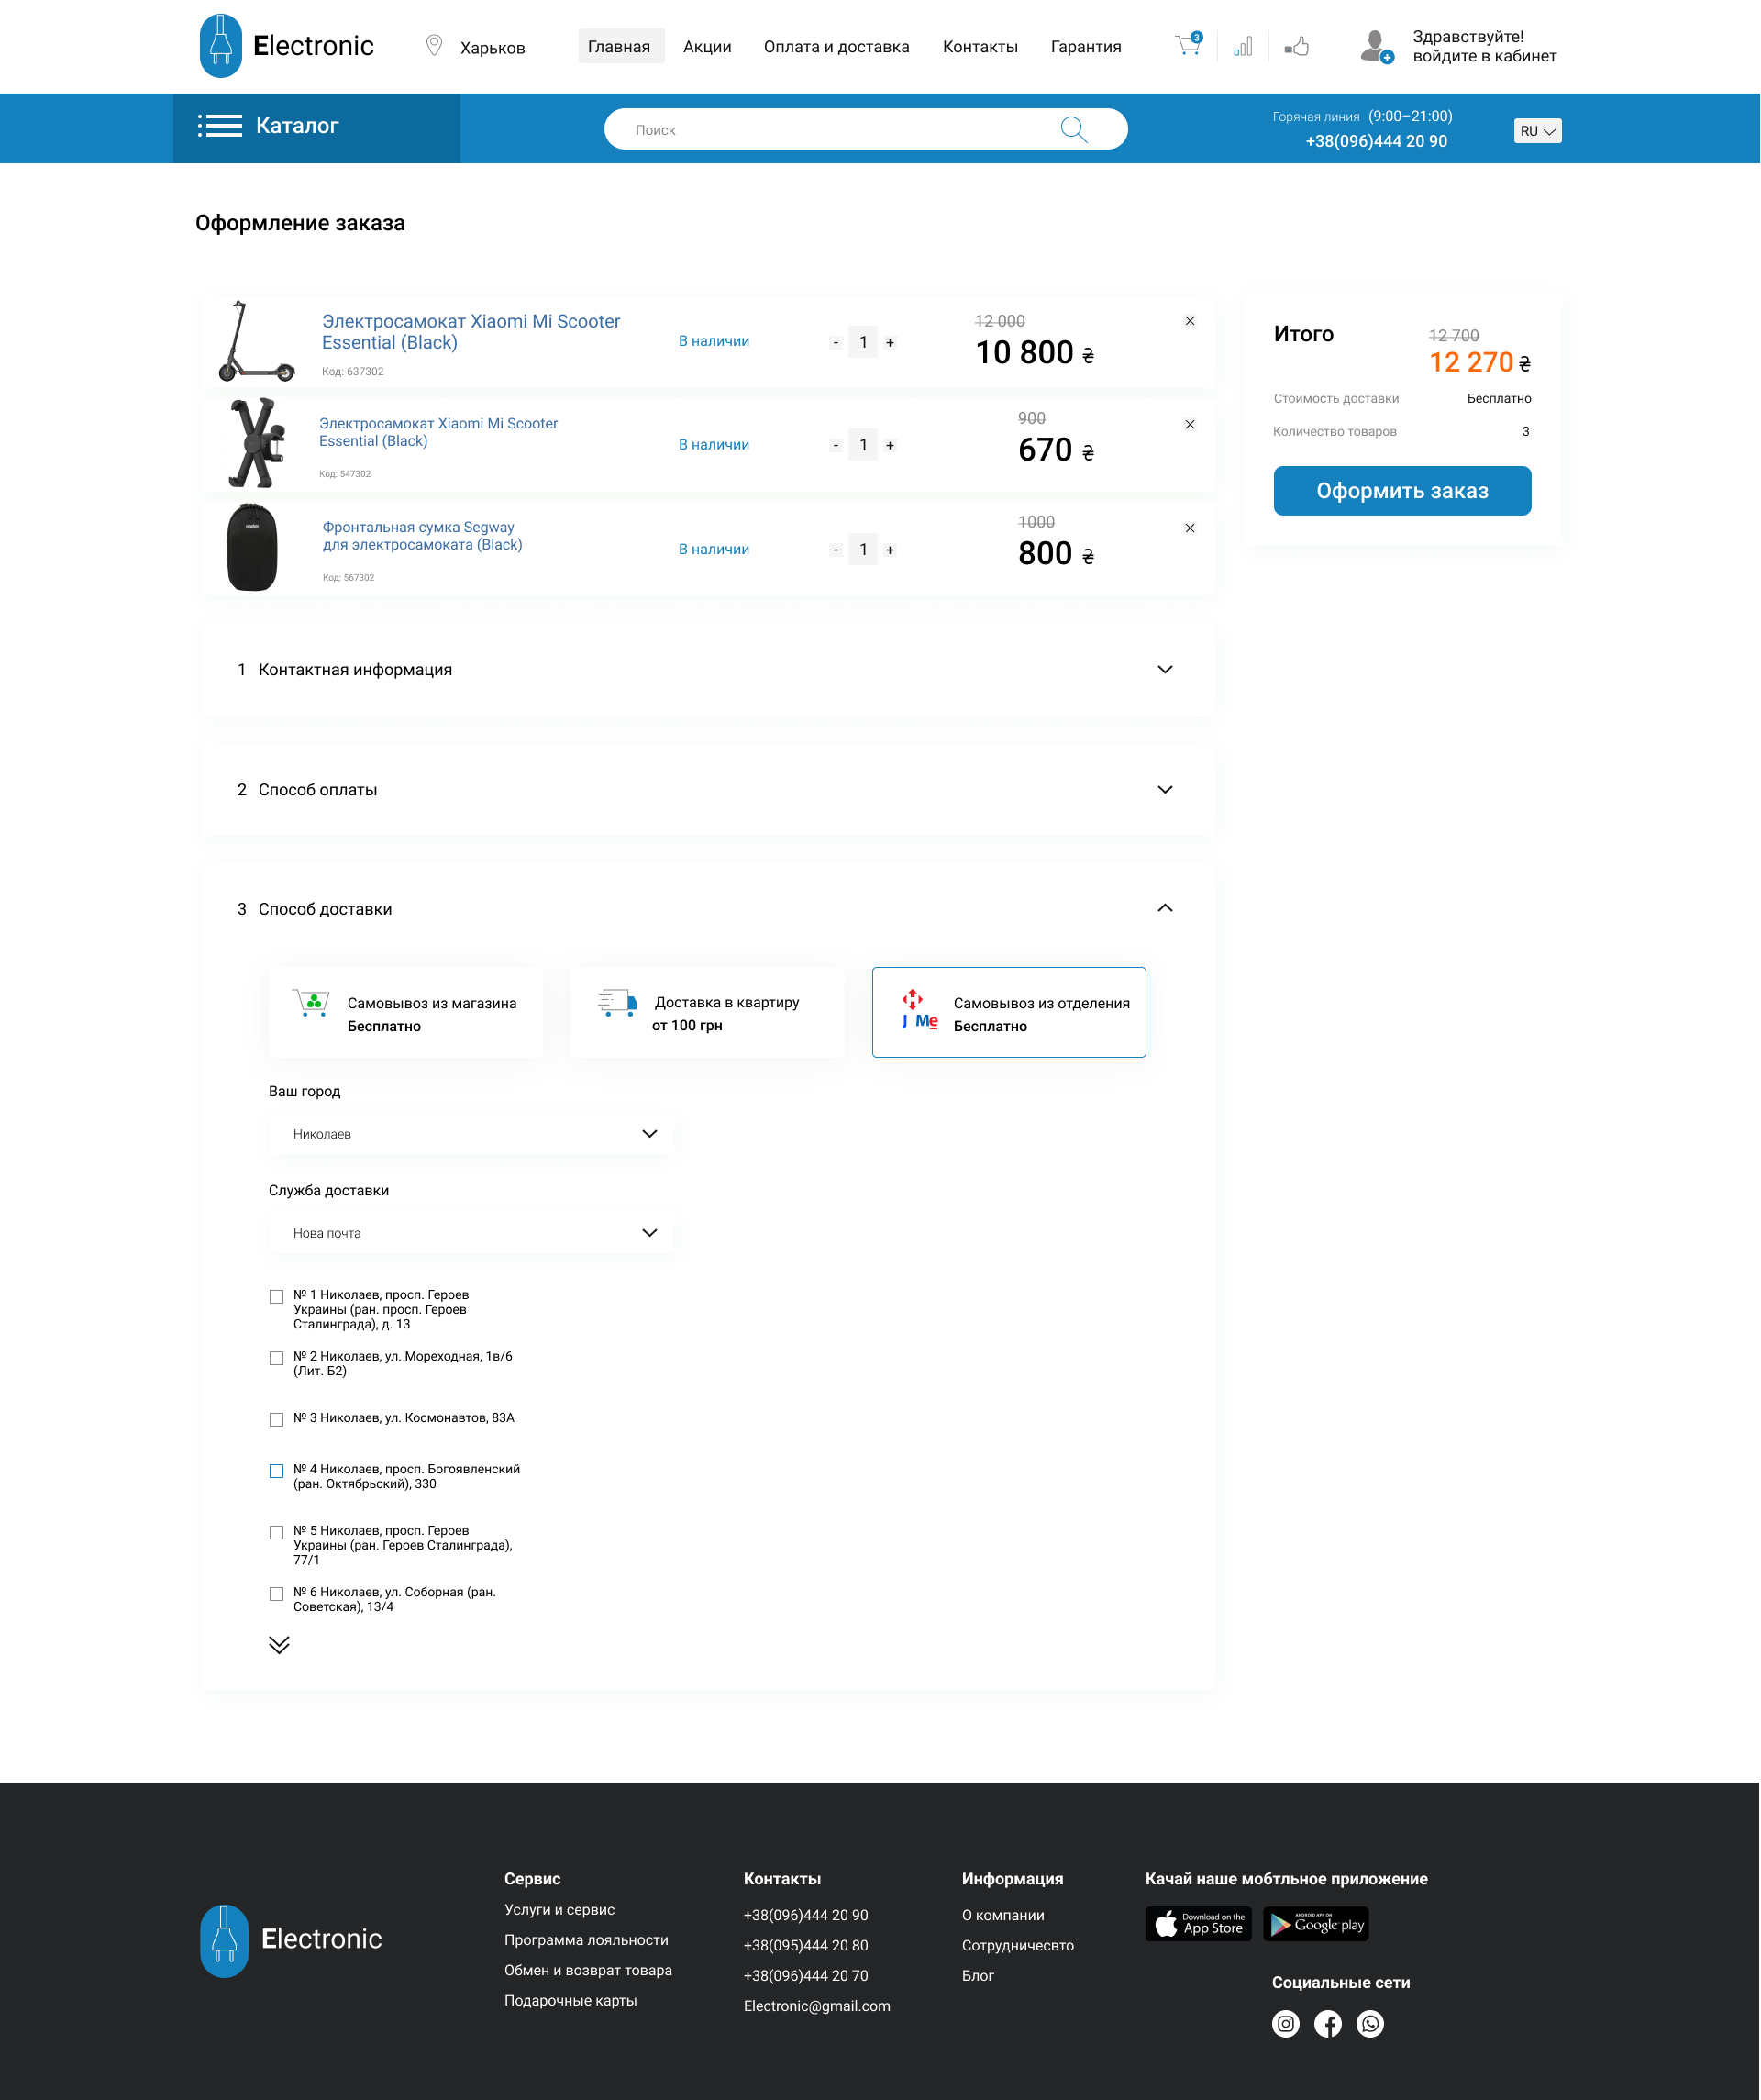Open the shopping cart icon in header
The width and height of the screenshot is (1761, 2100).
pos(1188,45)
